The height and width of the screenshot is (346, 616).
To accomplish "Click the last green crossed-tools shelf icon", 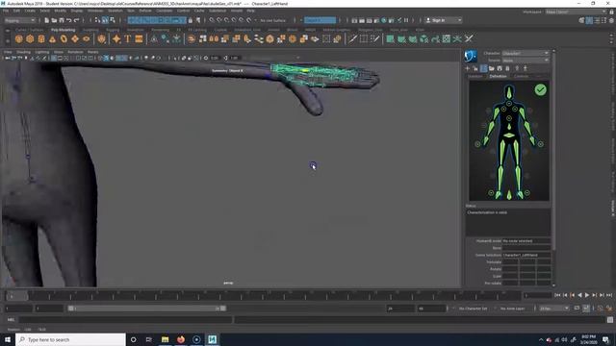I will click(x=469, y=38).
